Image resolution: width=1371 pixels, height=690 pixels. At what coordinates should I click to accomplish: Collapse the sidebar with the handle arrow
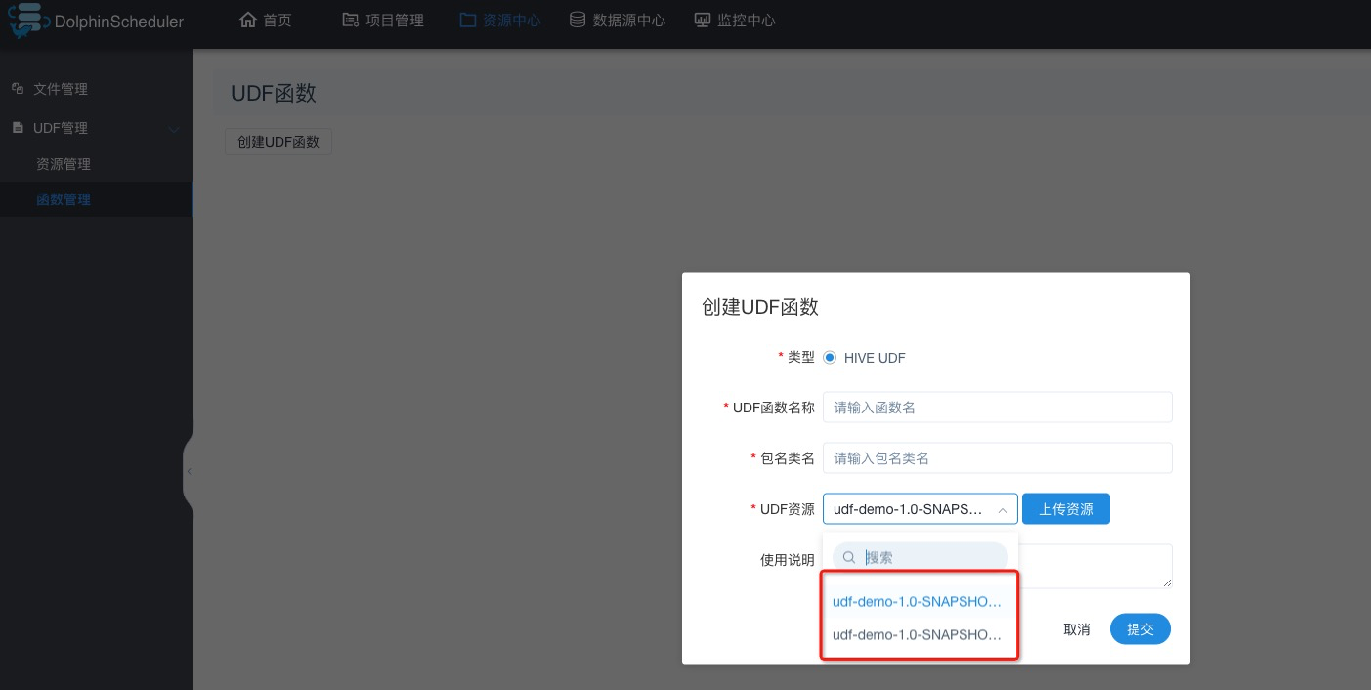189,471
